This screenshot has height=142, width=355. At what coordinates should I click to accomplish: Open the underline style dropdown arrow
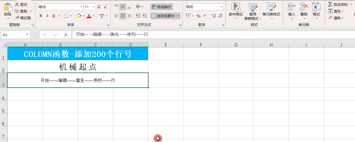[59, 16]
